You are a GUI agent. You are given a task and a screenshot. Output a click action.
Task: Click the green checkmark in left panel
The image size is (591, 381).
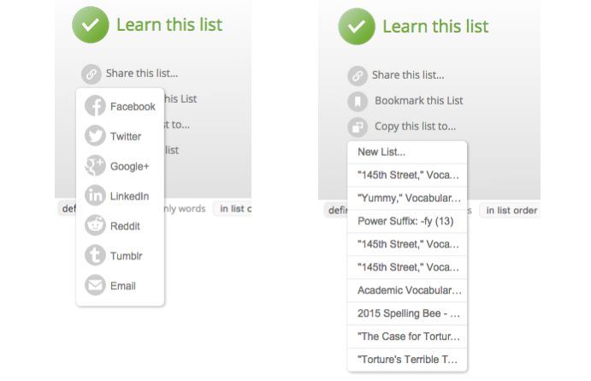pyautogui.click(x=90, y=26)
